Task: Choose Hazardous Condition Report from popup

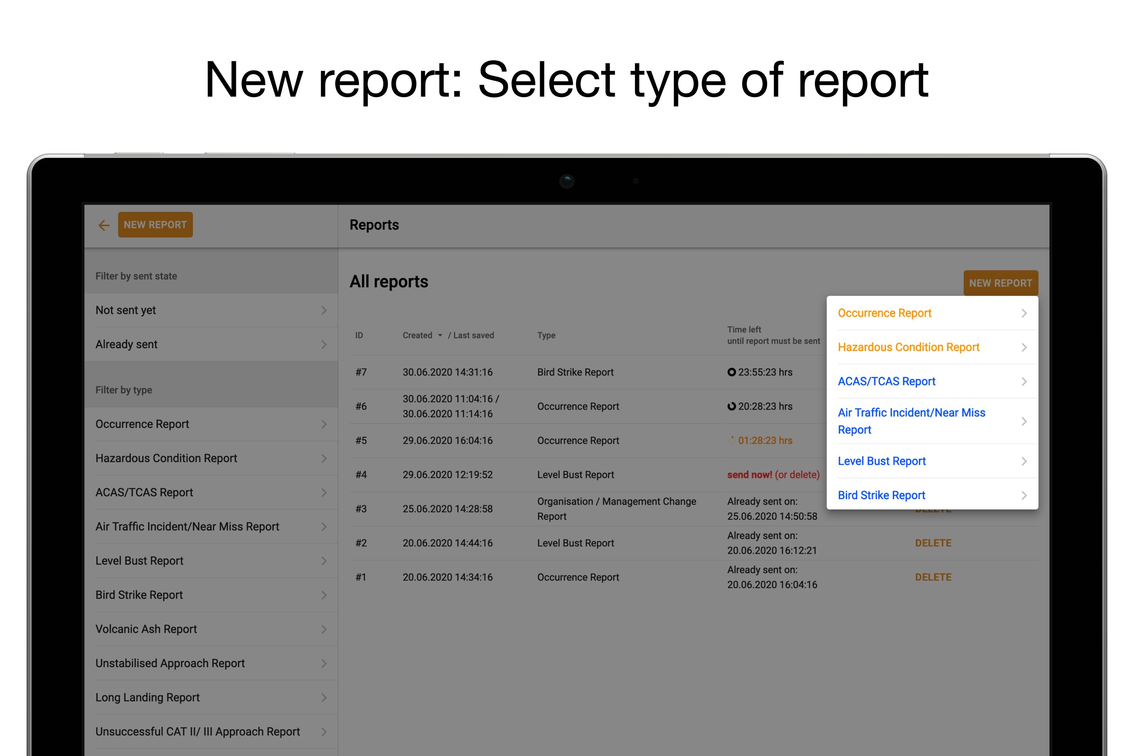Action: click(x=909, y=347)
